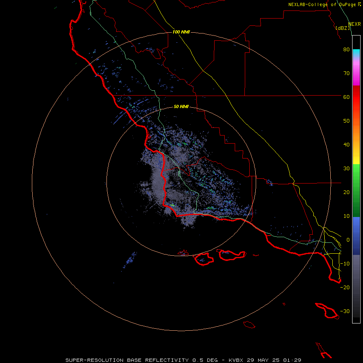Click the "50 NMI" range ring label
363x363 pixels.
(181, 107)
